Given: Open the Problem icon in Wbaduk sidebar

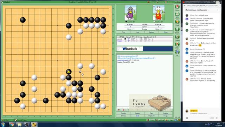Looking at the screenshot, I should tap(177, 37).
